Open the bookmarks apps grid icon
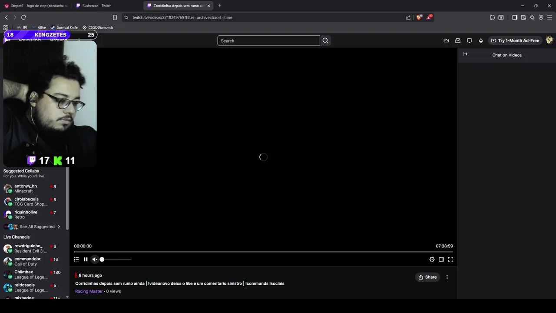The height and width of the screenshot is (313, 556). pyautogui.click(x=6, y=27)
